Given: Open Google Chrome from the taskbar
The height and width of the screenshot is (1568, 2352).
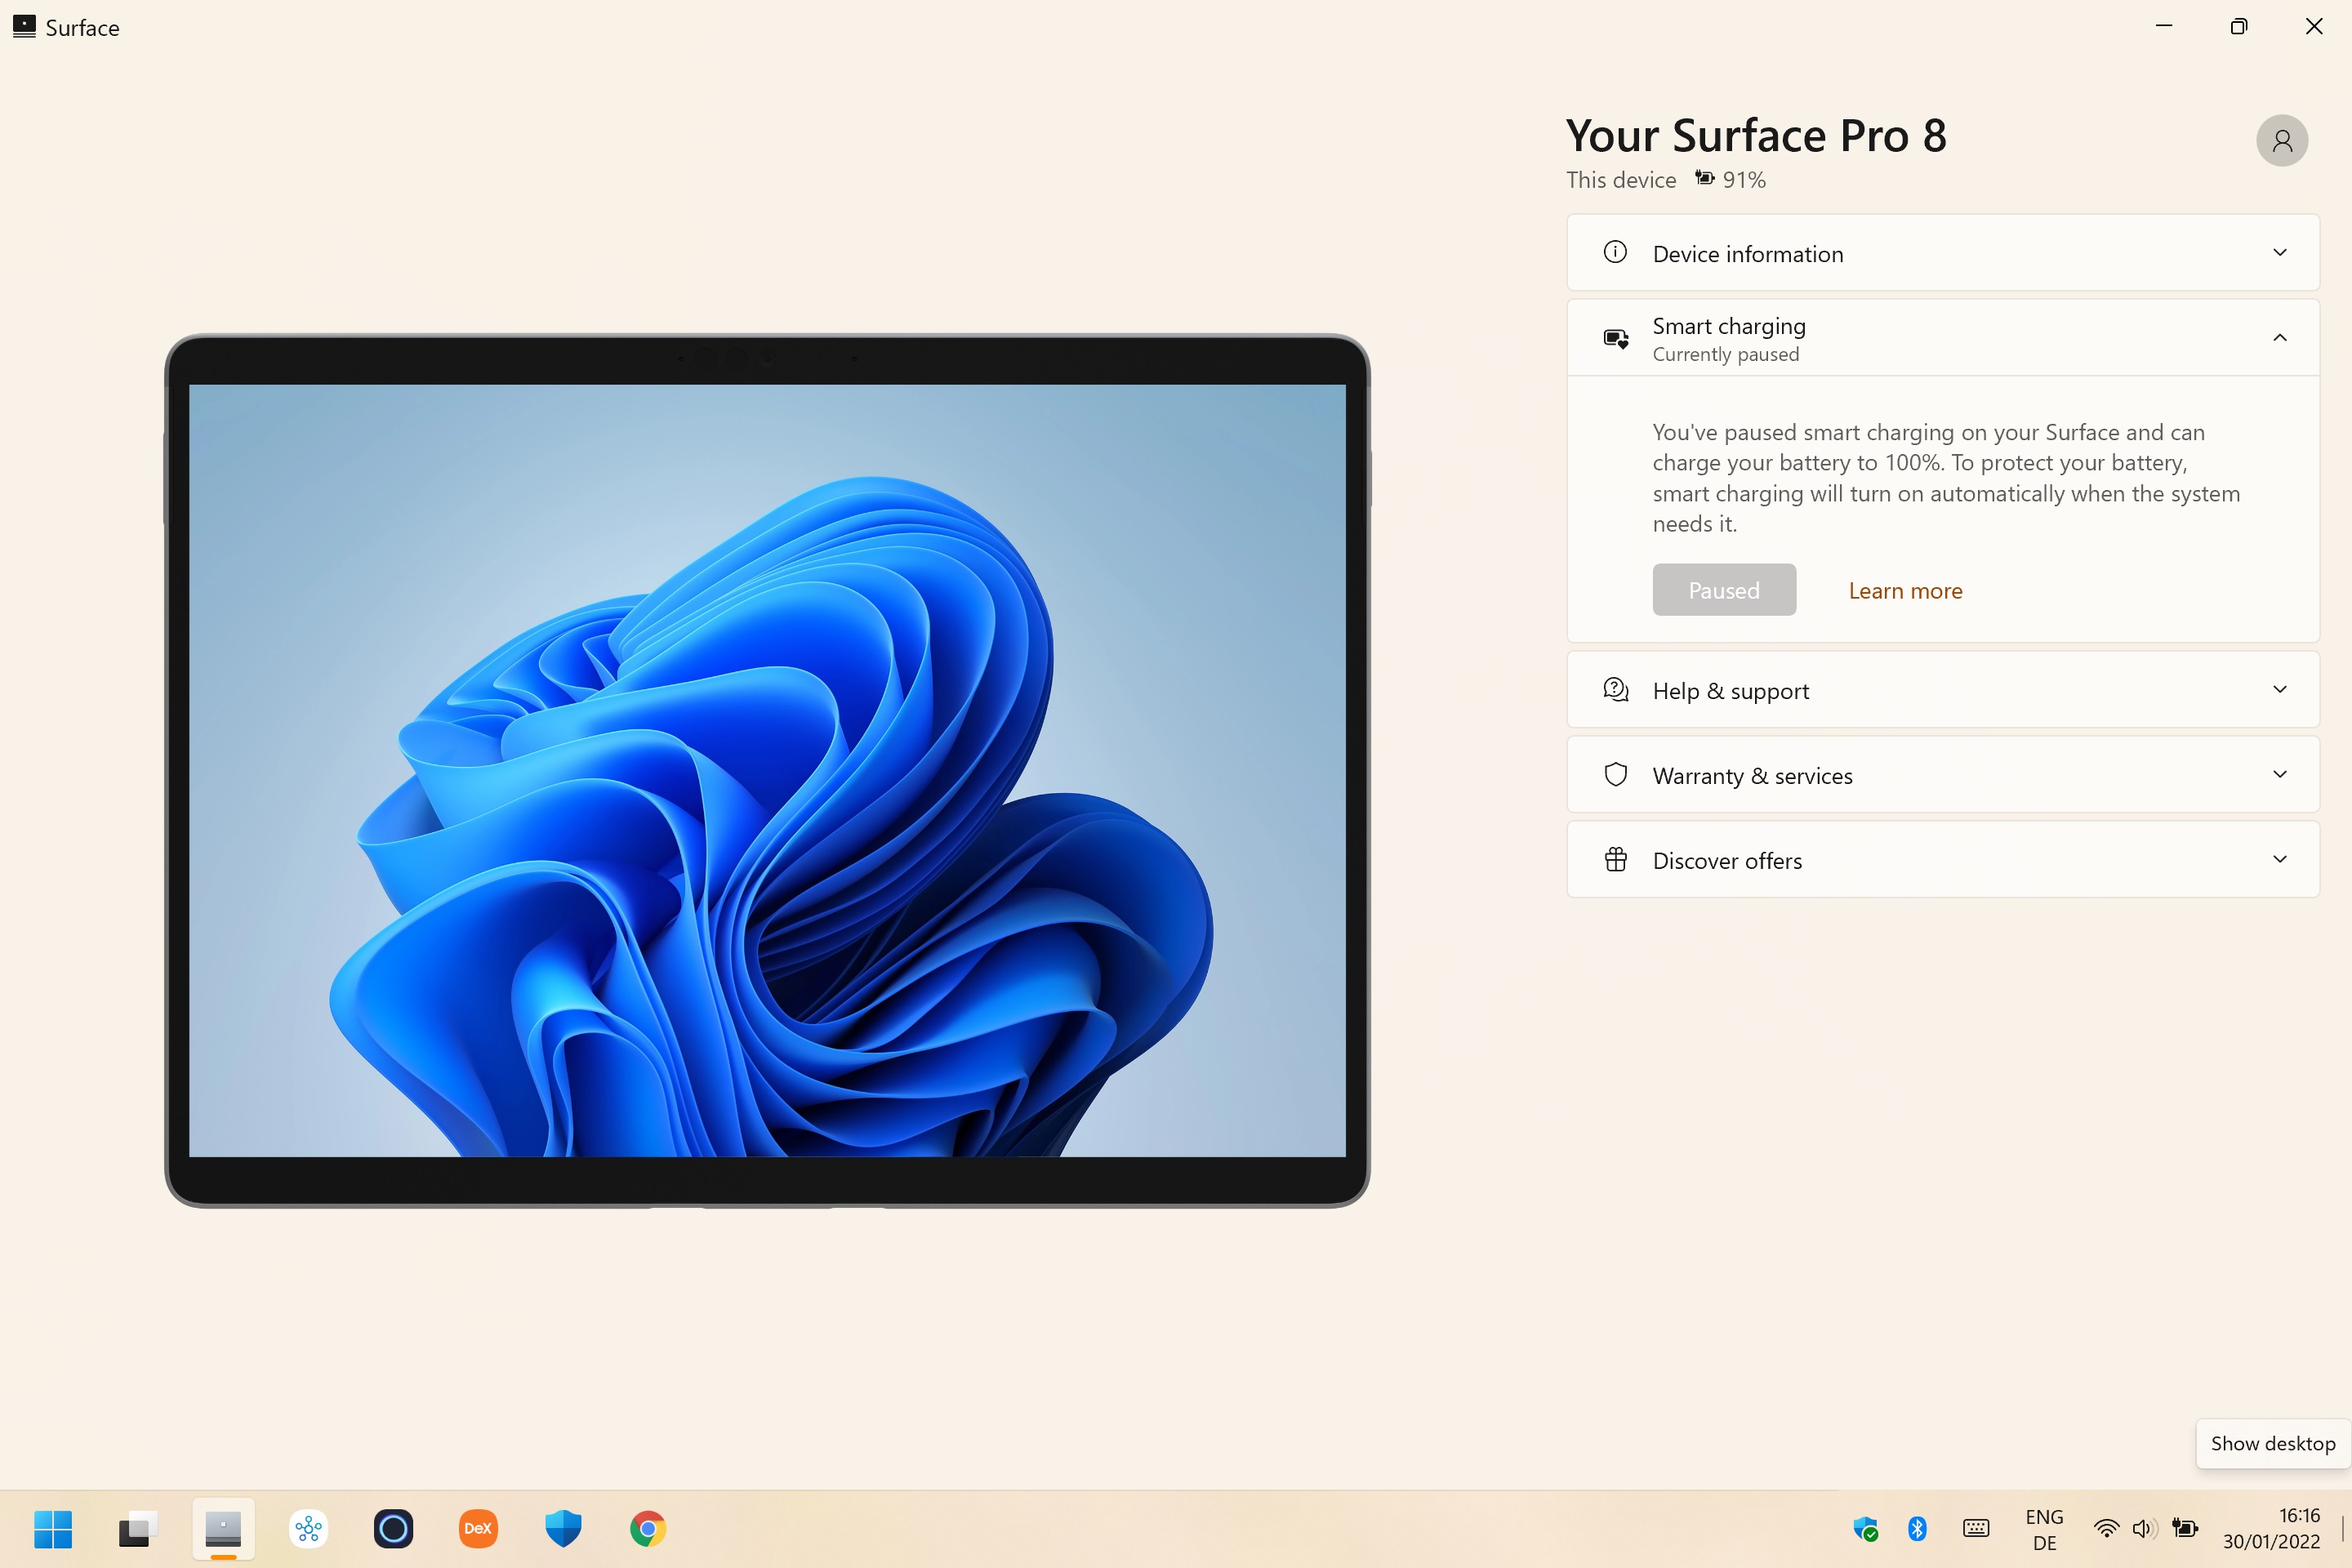Looking at the screenshot, I should click(x=648, y=1528).
